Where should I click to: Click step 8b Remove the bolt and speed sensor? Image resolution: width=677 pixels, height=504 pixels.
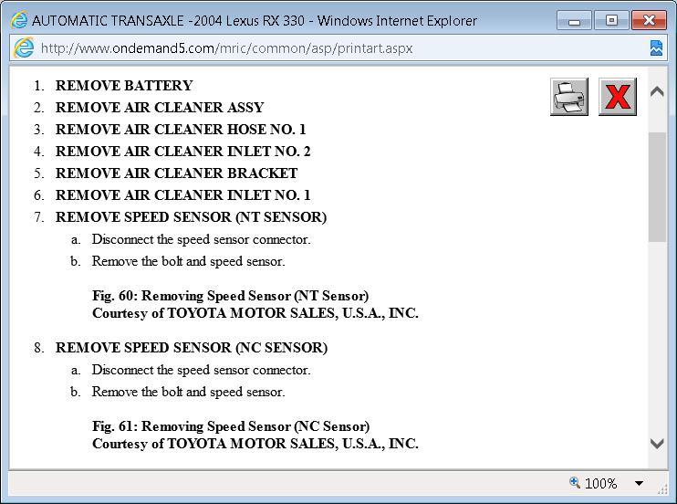click(189, 392)
